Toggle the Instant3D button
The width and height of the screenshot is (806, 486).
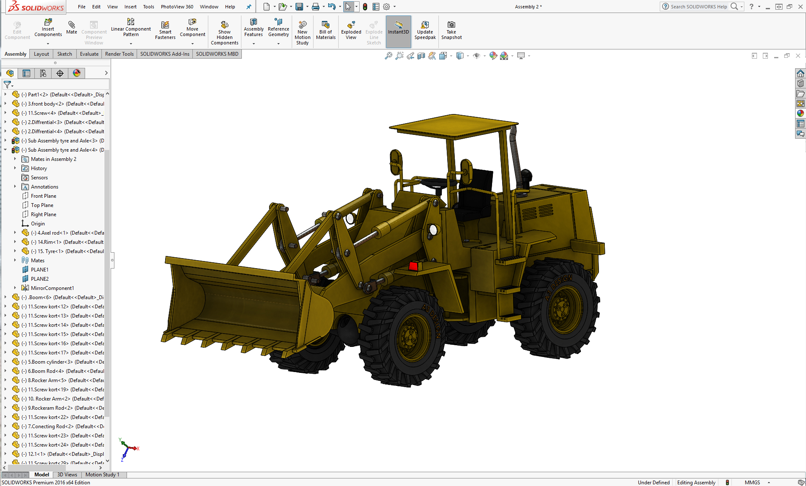[398, 31]
